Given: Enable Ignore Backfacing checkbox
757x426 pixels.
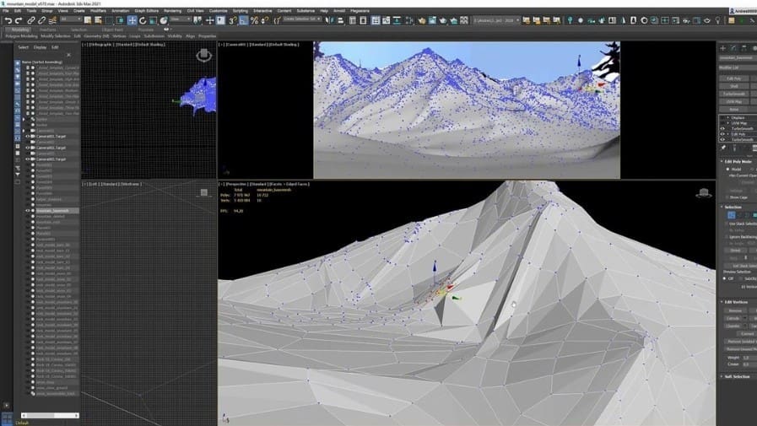Looking at the screenshot, I should (x=727, y=237).
